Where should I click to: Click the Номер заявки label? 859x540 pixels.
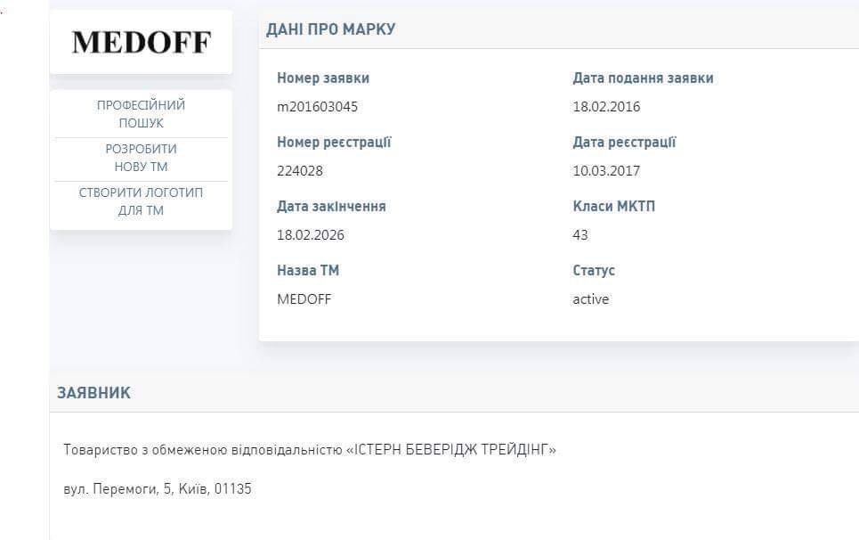323,78
